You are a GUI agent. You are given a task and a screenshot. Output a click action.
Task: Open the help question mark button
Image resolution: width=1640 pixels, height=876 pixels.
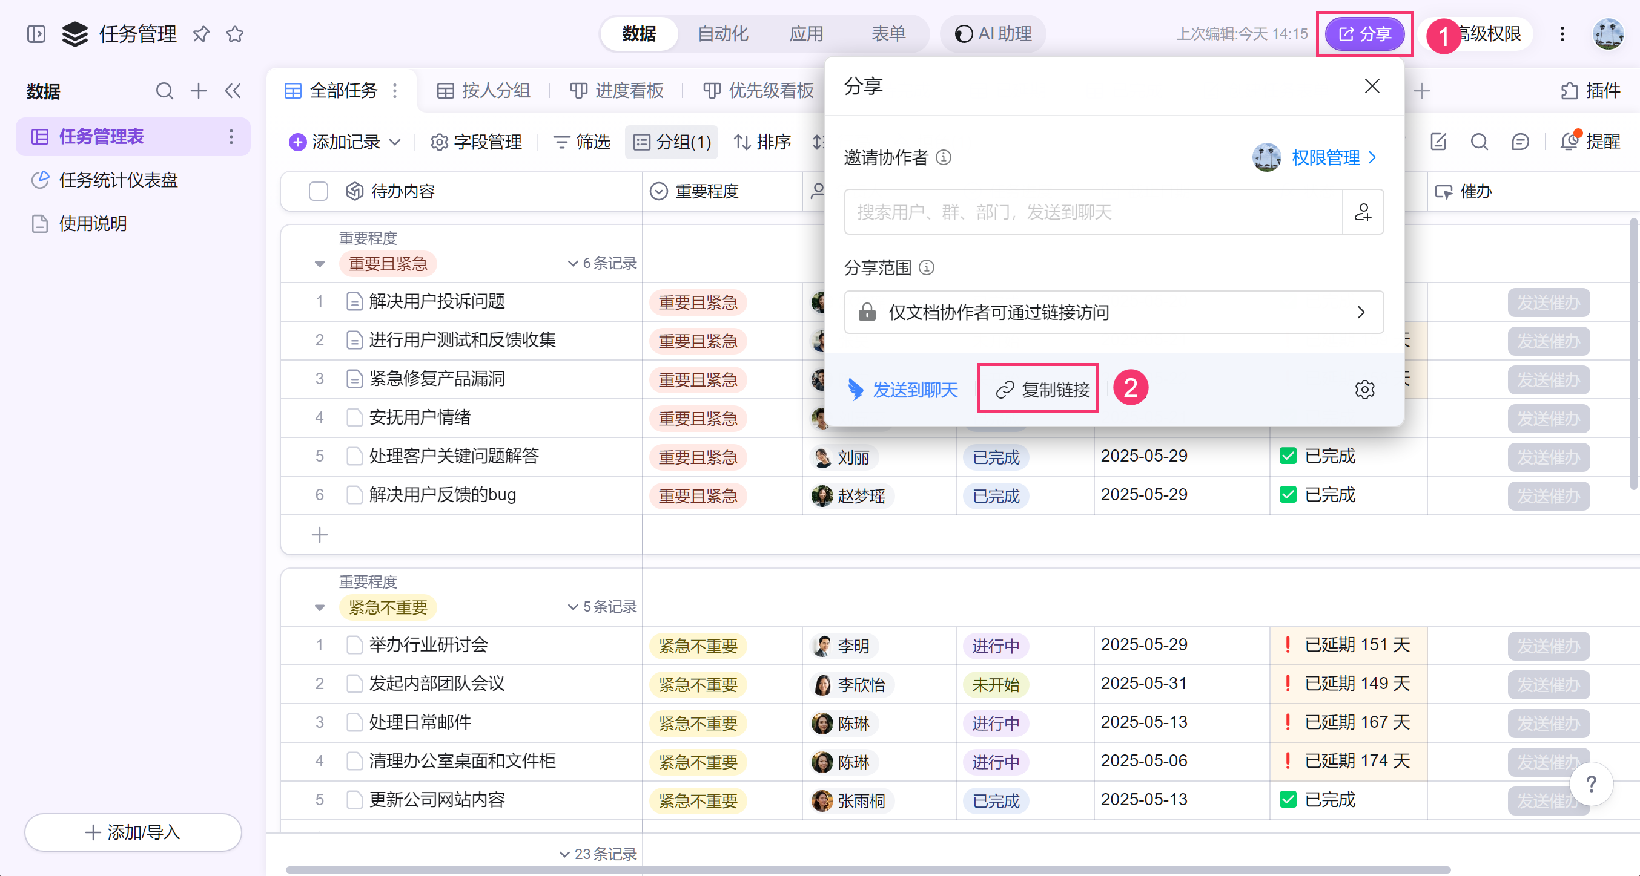pos(1591,784)
